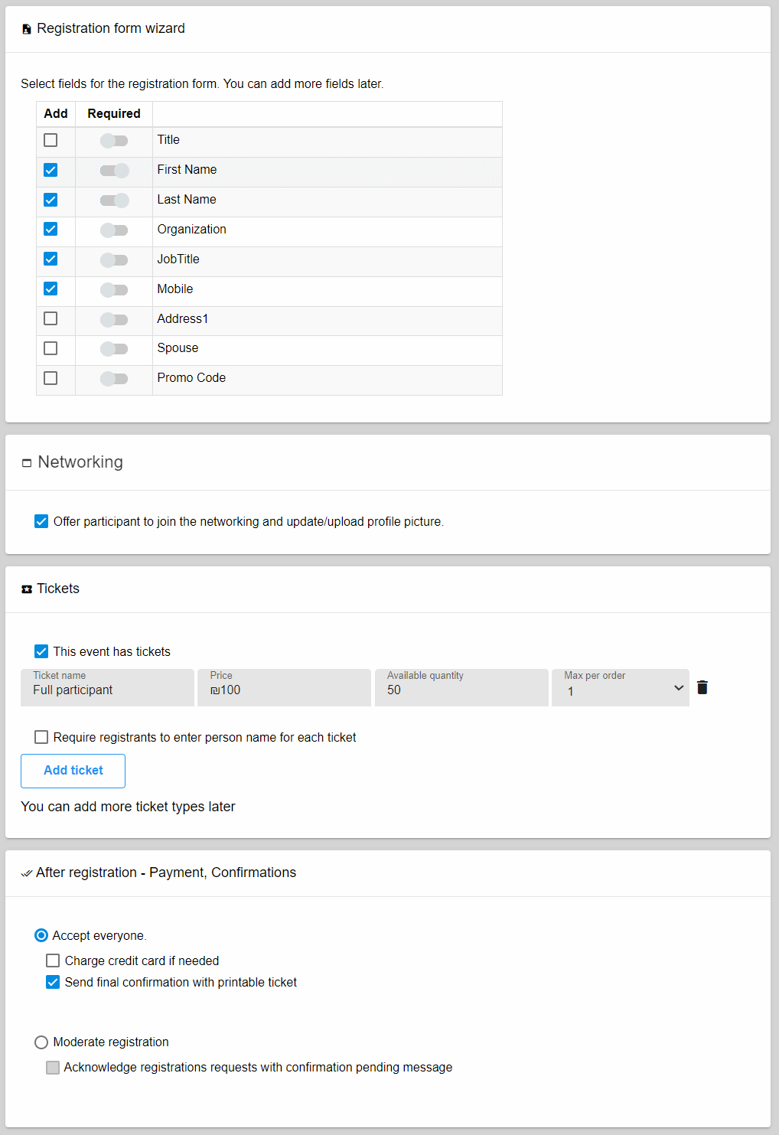Viewport: 779px width, 1135px height.
Task: Click 'You can add more ticket types later' text
Action: point(128,807)
